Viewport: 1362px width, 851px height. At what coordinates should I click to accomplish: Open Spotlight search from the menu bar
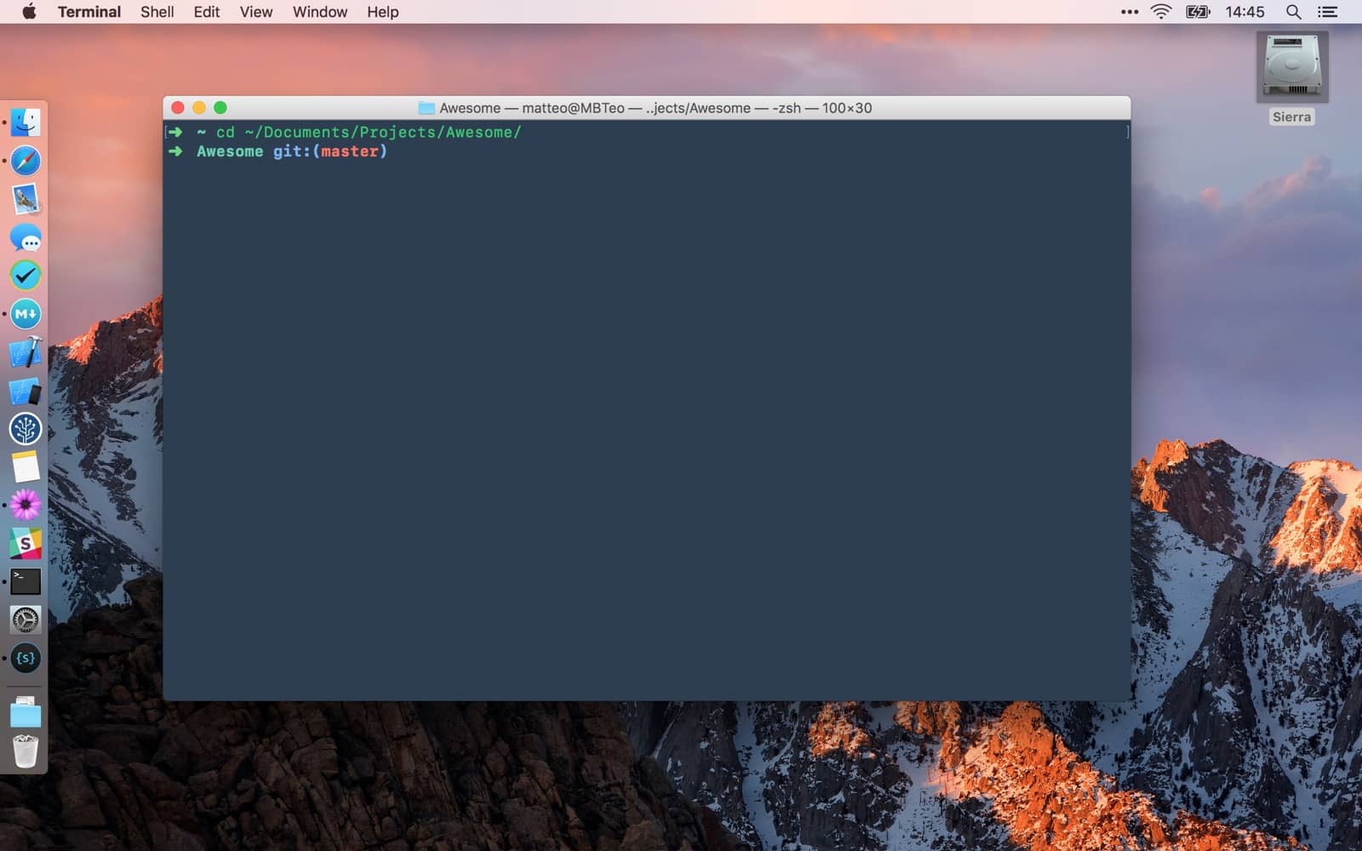1292,12
